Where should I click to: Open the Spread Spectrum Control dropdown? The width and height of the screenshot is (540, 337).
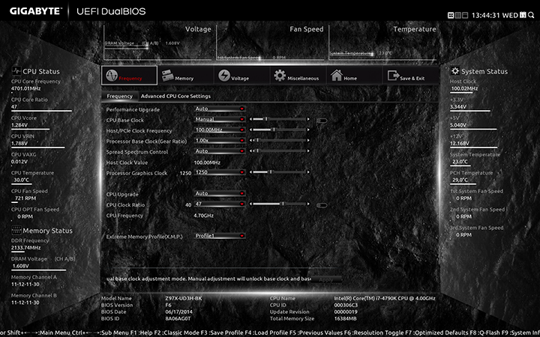coord(220,151)
